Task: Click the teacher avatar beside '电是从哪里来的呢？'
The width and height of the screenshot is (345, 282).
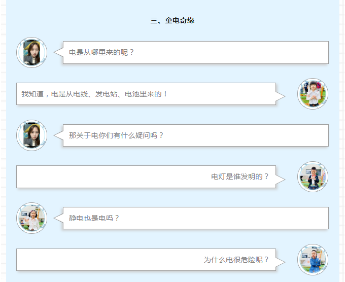Action: [x=31, y=52]
